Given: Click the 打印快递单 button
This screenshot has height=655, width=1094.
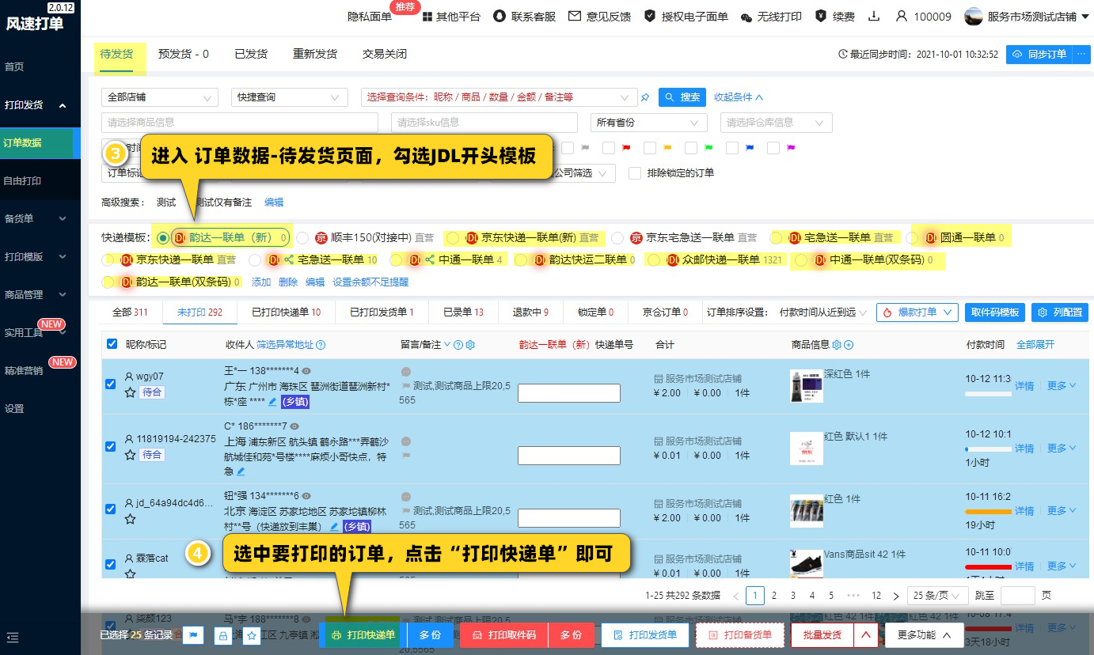Looking at the screenshot, I should tap(363, 635).
